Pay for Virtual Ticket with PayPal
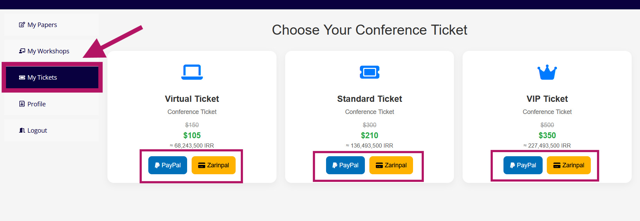 (x=168, y=165)
